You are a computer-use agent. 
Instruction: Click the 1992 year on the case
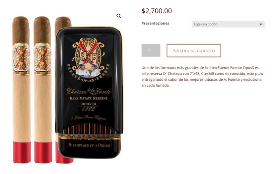point(88,109)
